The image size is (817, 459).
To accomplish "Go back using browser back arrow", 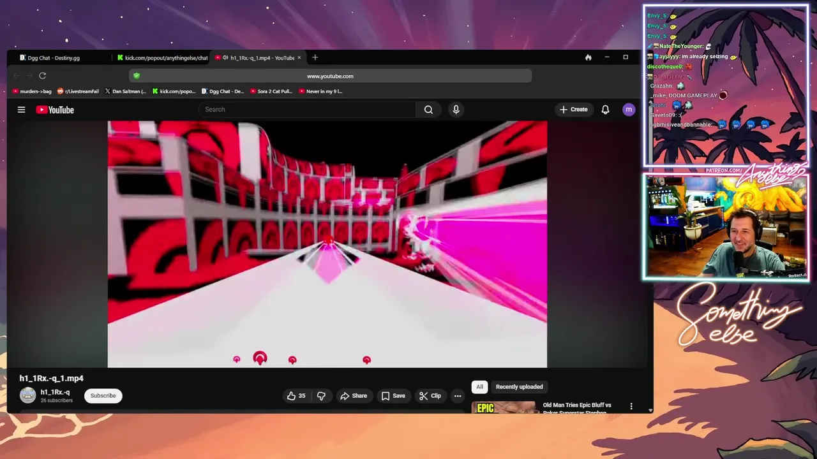I will 17,76.
